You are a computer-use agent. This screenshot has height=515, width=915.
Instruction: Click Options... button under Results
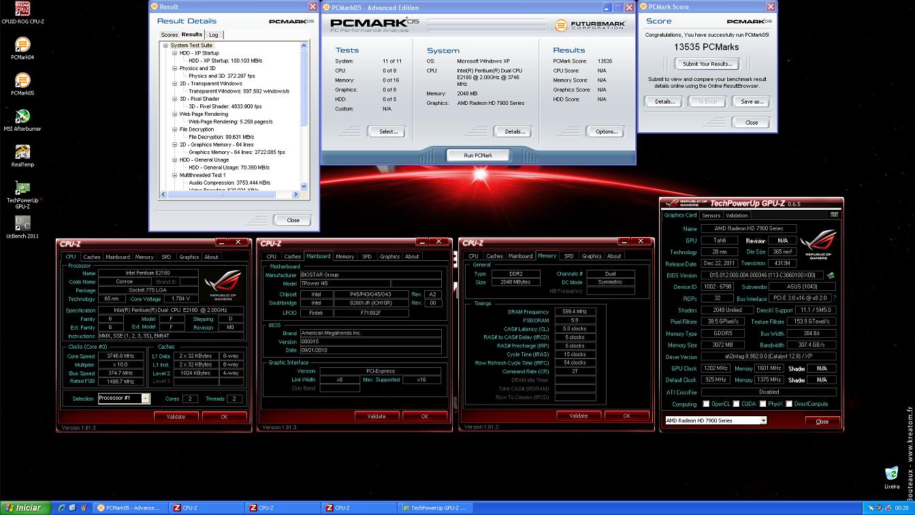606,131
